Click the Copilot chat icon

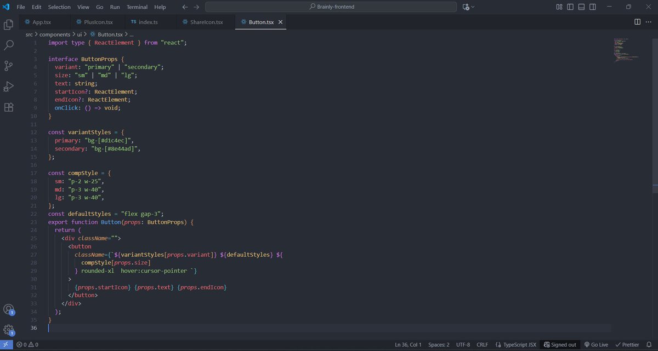coord(466,7)
